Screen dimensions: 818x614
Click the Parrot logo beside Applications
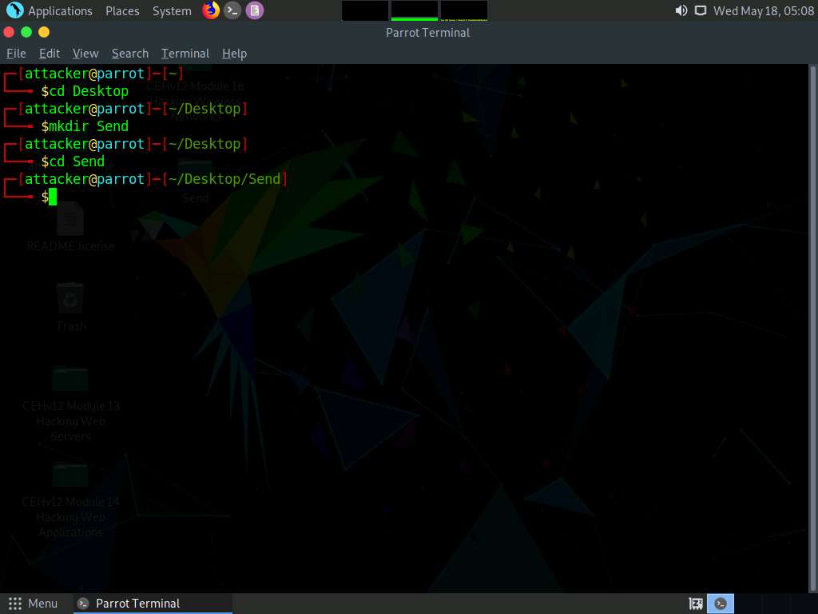[x=14, y=10]
